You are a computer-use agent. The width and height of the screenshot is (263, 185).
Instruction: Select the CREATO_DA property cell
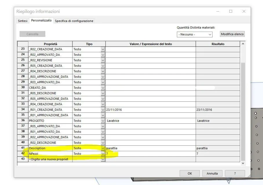(x=50, y=88)
